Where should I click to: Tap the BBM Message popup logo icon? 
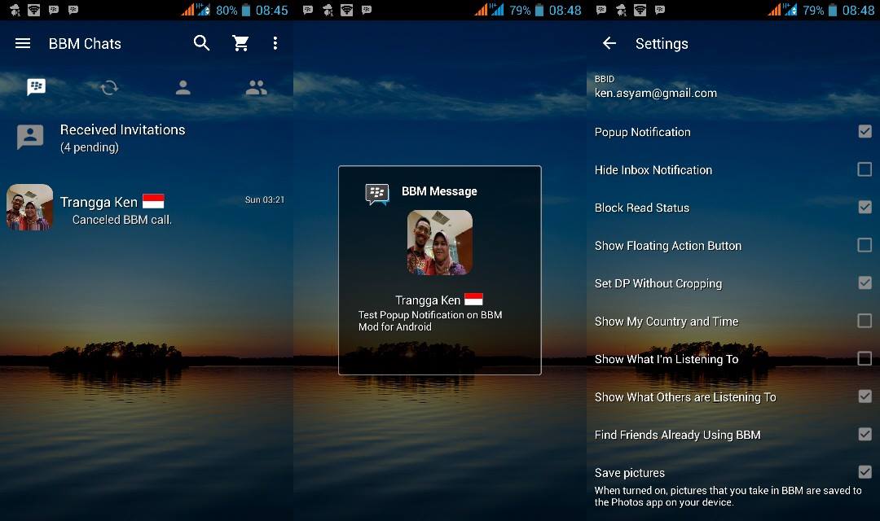pos(377,194)
